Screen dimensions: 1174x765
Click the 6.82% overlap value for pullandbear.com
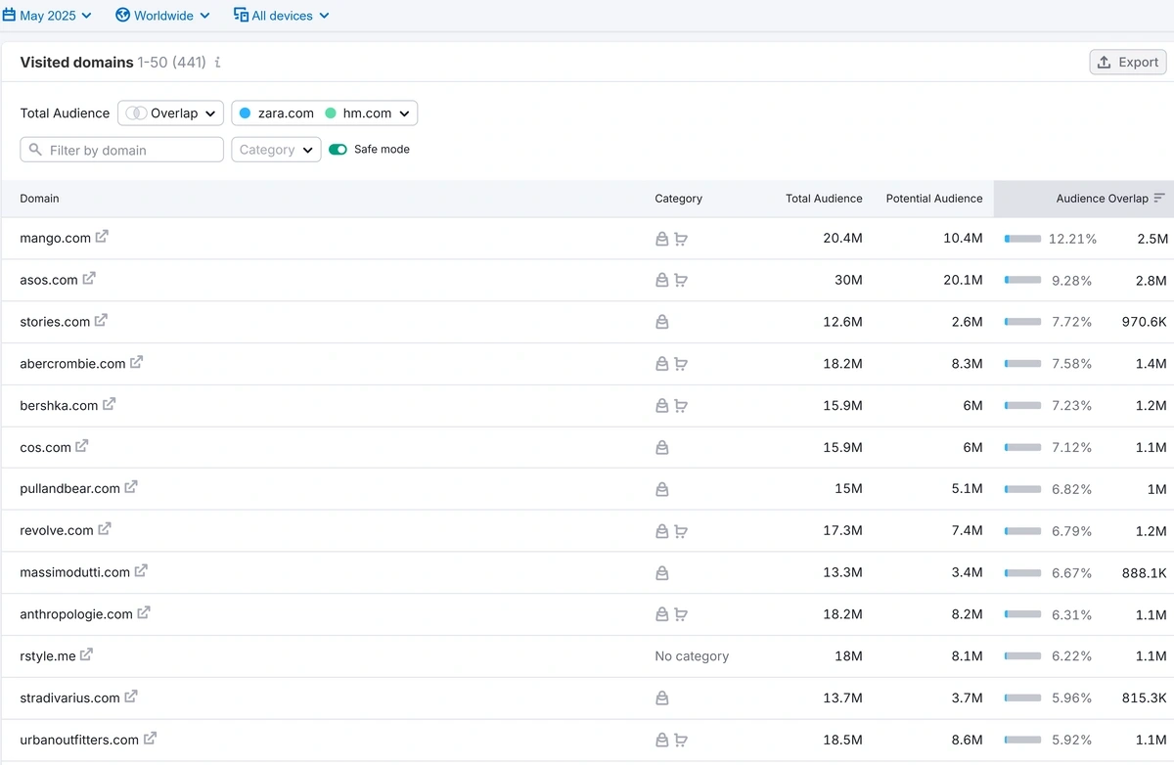pos(1071,489)
